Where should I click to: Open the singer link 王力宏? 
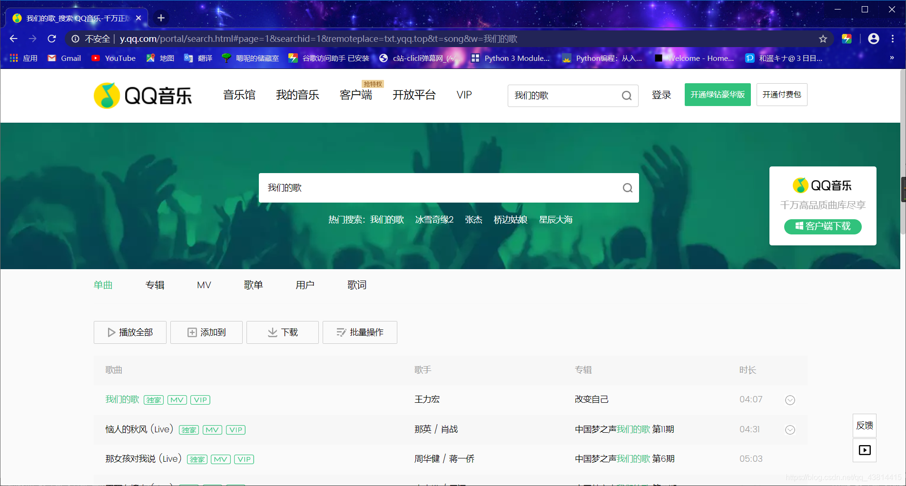point(427,399)
